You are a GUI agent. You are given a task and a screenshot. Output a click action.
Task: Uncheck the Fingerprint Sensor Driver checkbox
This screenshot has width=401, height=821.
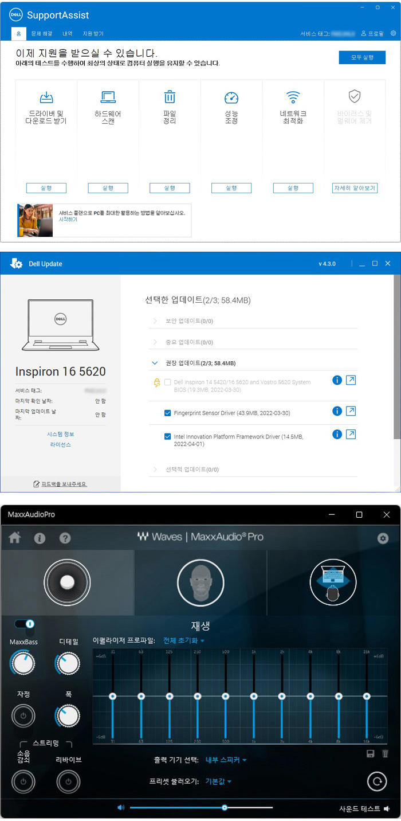point(167,412)
